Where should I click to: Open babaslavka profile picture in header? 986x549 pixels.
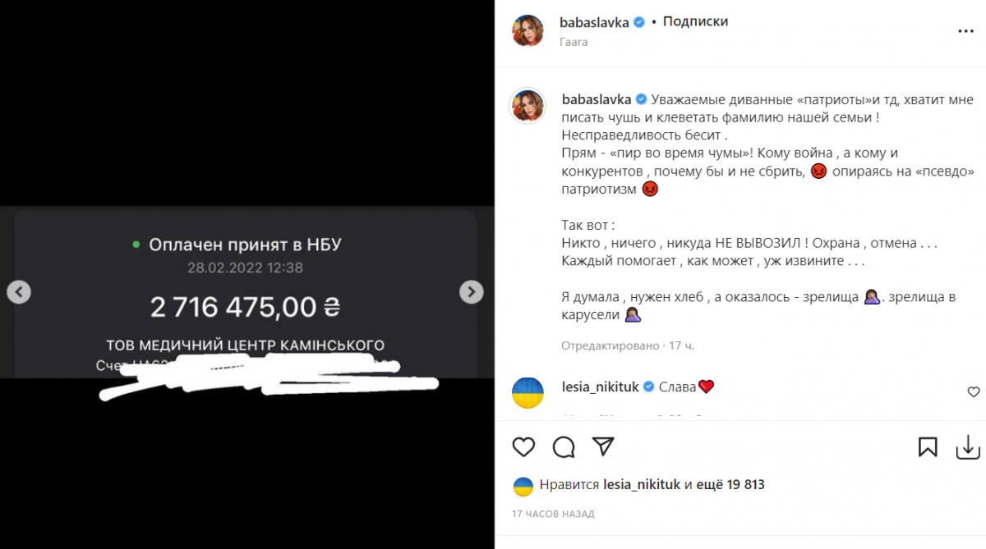coord(528,30)
